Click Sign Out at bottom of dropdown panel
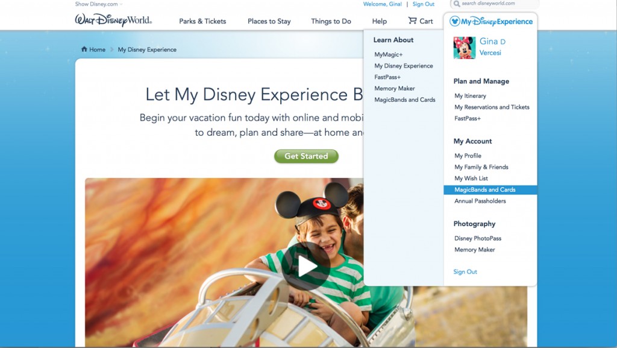The height and width of the screenshot is (348, 617). pyautogui.click(x=465, y=272)
